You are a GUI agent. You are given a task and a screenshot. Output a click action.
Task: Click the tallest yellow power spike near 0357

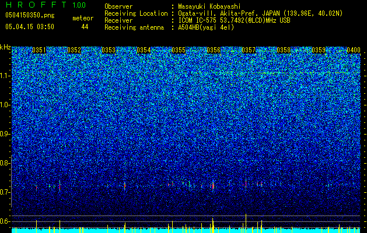(246, 223)
